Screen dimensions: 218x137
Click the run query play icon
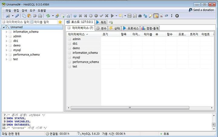(112, 16)
